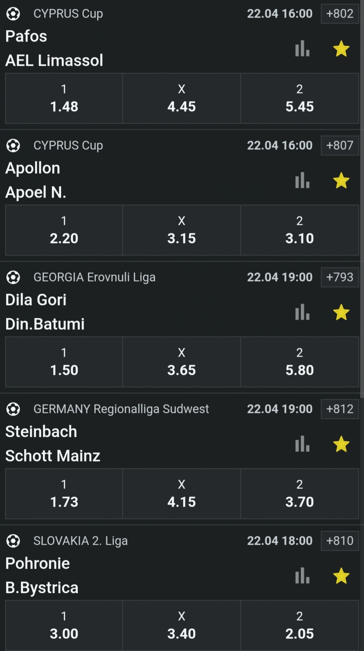View stats chart for Dila Gori match

coord(302,312)
